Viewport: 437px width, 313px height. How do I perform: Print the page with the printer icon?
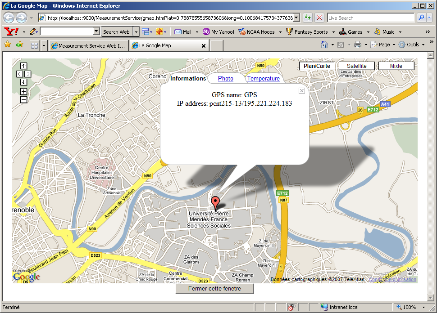358,45
